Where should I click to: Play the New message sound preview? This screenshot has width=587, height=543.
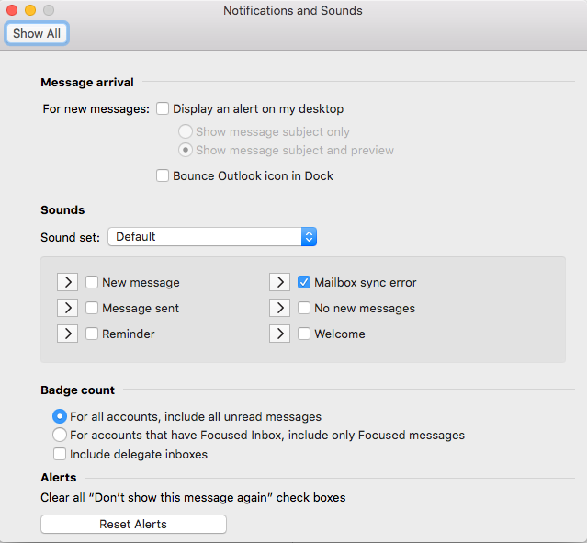(x=67, y=282)
